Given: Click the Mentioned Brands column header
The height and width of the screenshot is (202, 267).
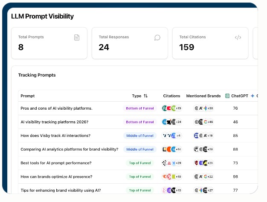Looking at the screenshot, I should (203, 96).
